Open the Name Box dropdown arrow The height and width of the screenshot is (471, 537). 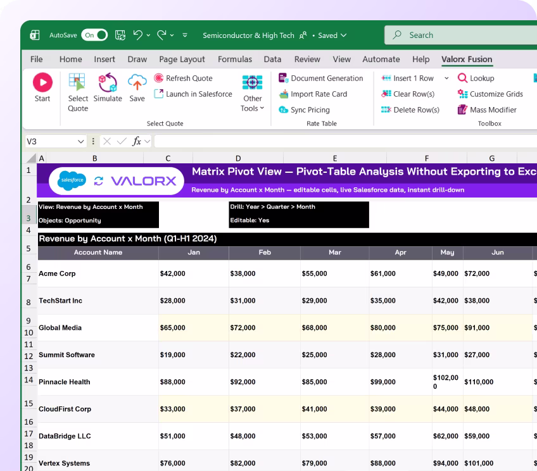click(81, 141)
